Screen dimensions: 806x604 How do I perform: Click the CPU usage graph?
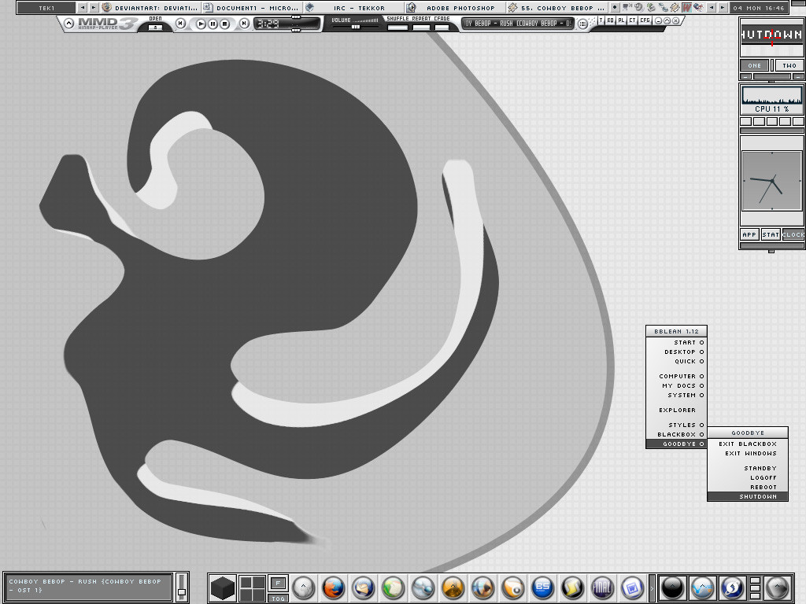click(771, 95)
